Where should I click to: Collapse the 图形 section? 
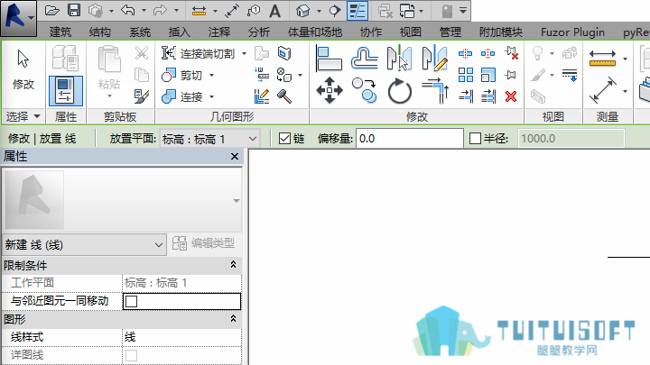click(x=234, y=319)
